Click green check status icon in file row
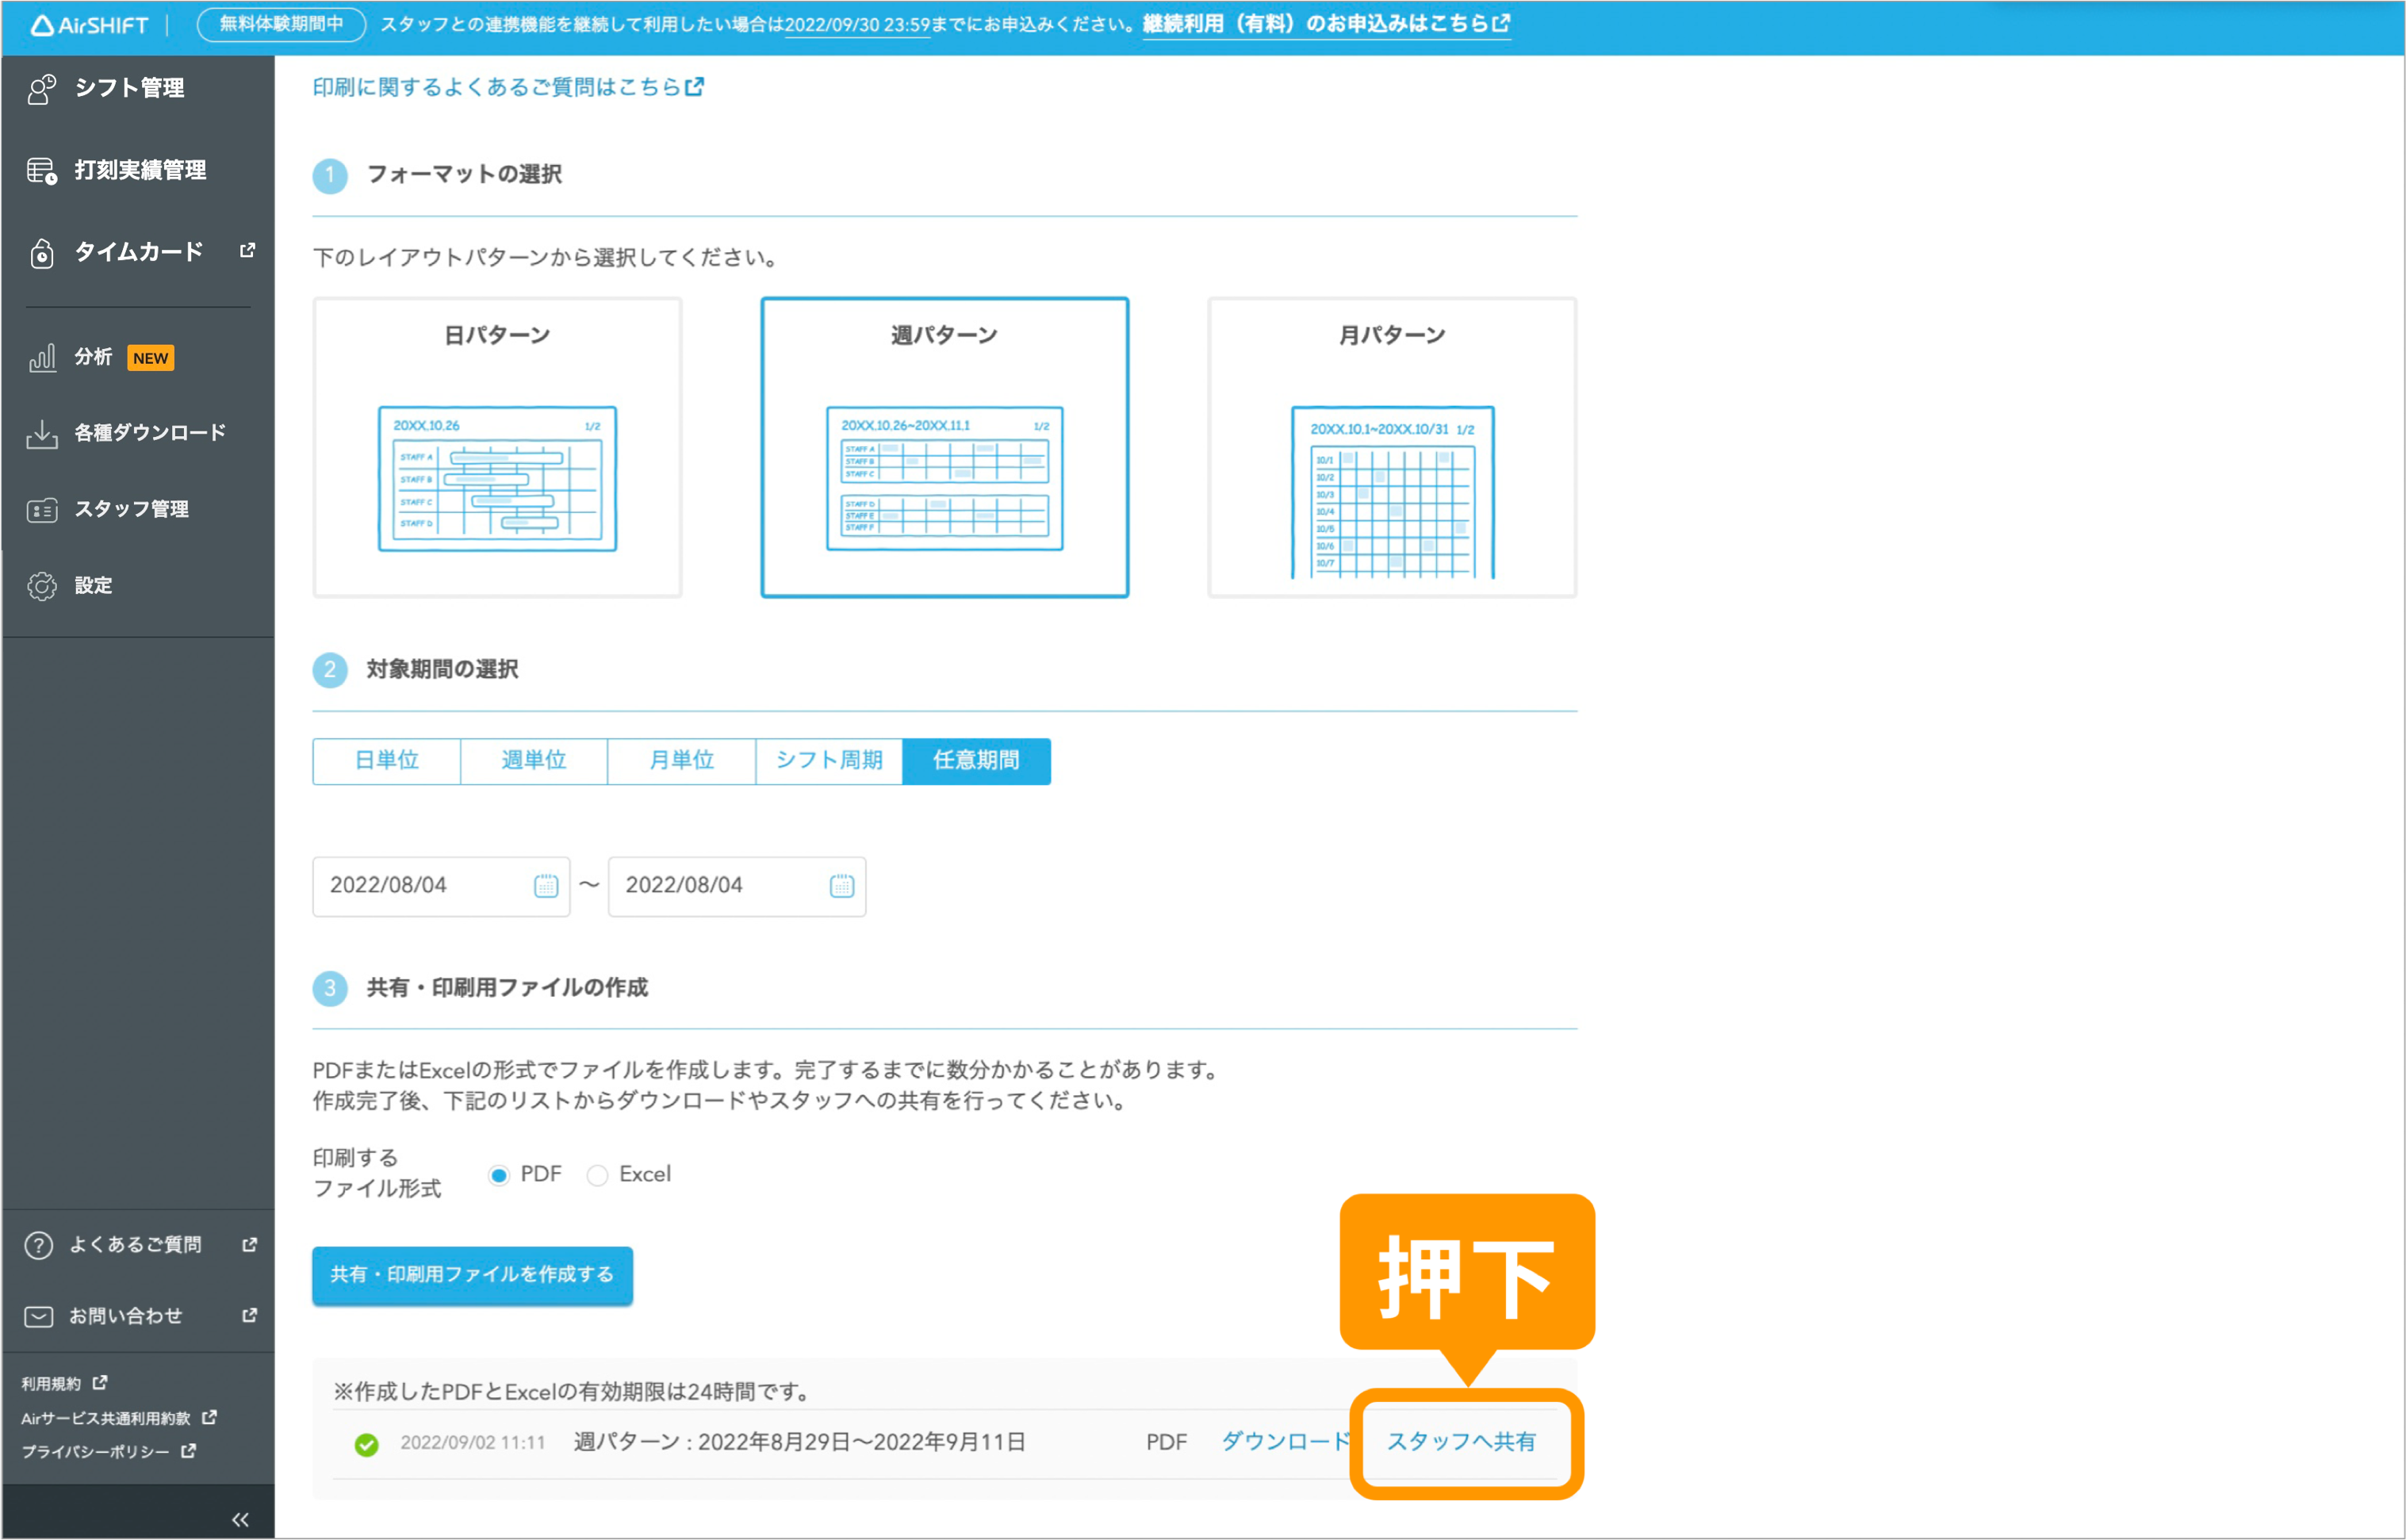 tap(367, 1444)
